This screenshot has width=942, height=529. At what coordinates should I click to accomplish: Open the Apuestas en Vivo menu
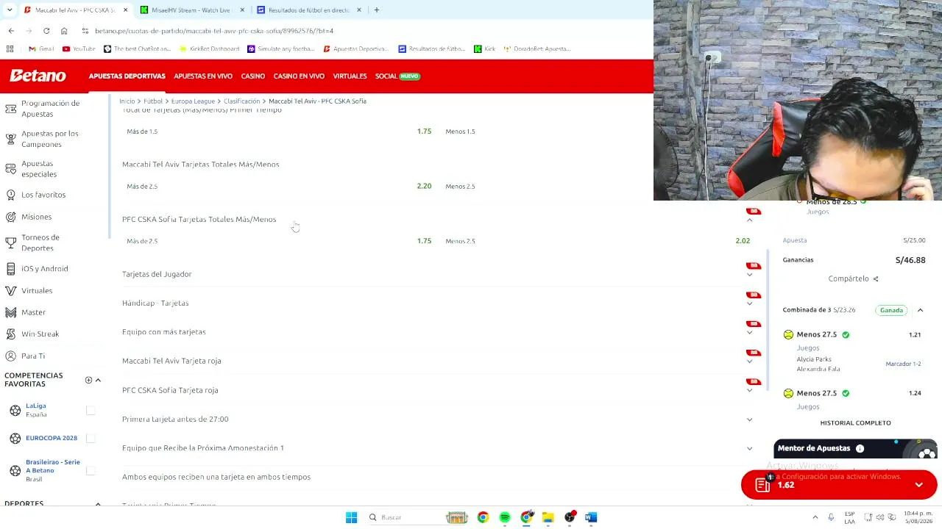(203, 76)
